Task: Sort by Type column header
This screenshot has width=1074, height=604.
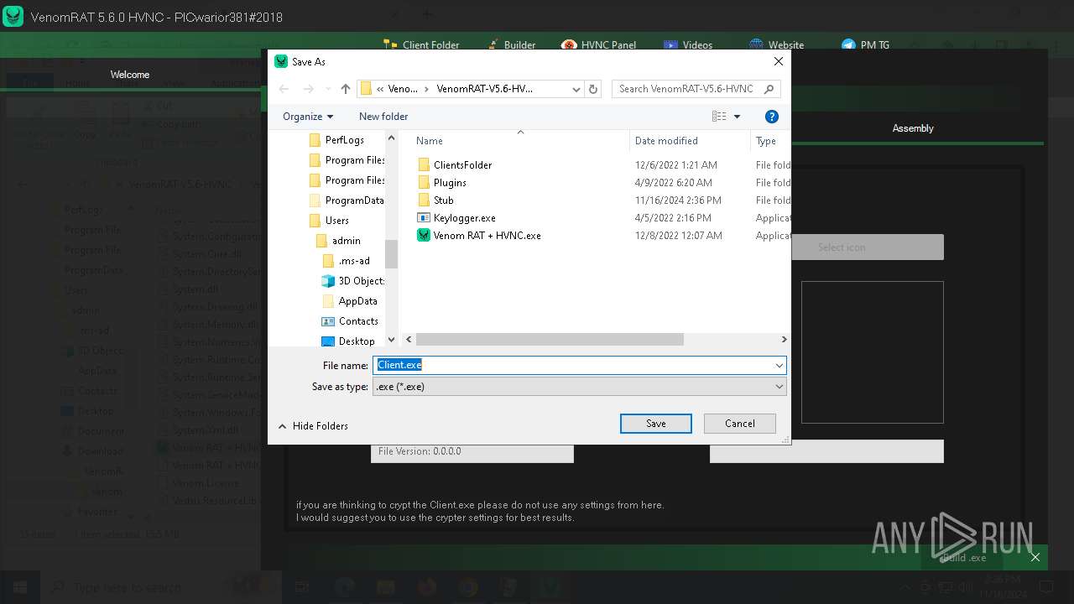Action: tap(766, 141)
